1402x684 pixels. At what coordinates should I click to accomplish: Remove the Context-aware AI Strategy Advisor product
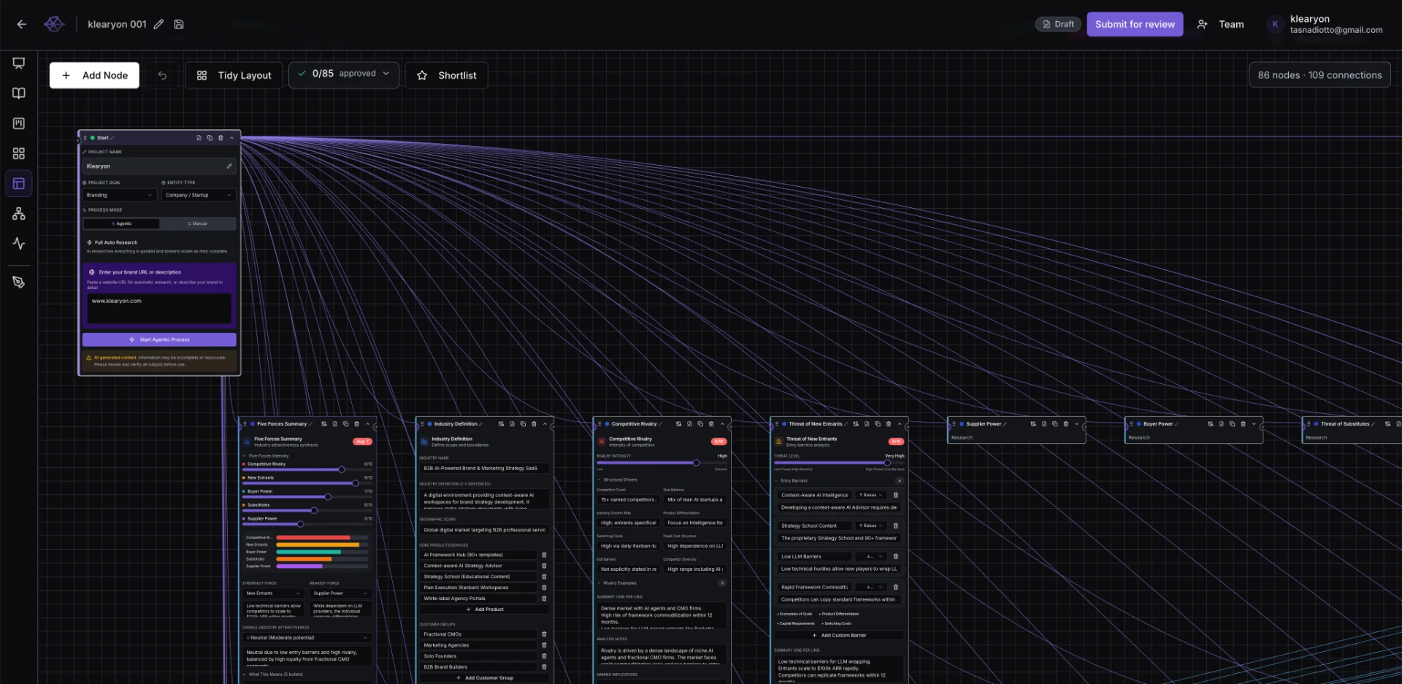544,566
